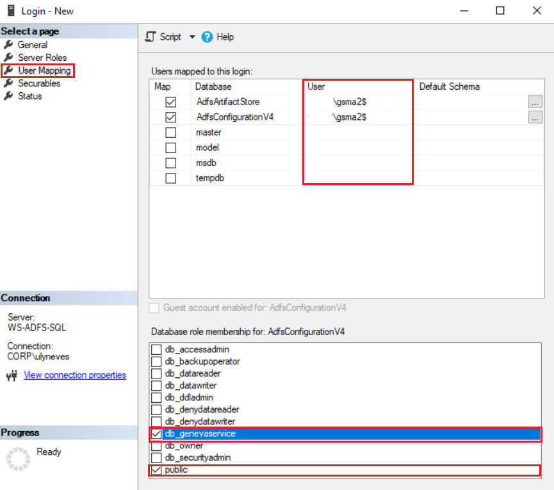This screenshot has height=490, width=554.
Task: Open View connection properties link
Action: coord(75,375)
